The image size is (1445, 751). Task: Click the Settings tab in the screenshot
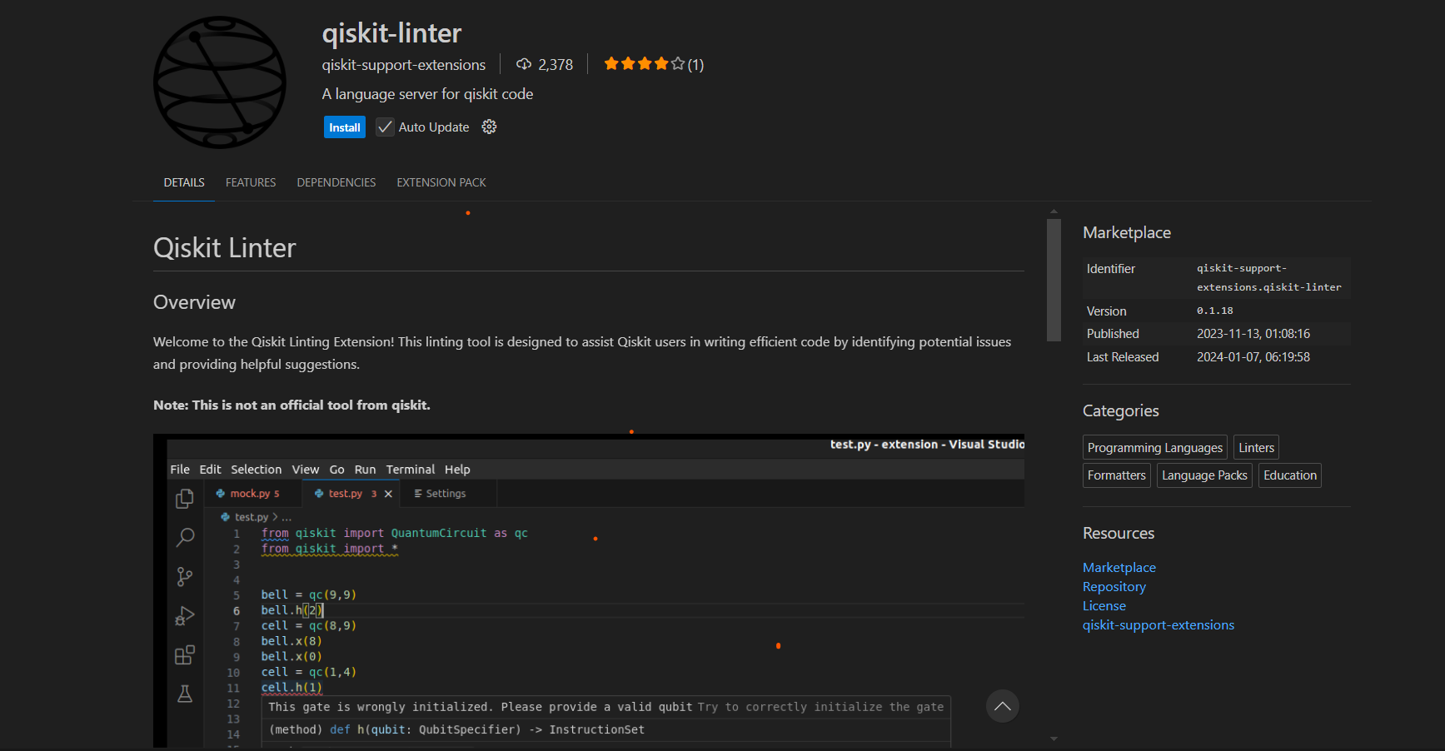pos(446,494)
